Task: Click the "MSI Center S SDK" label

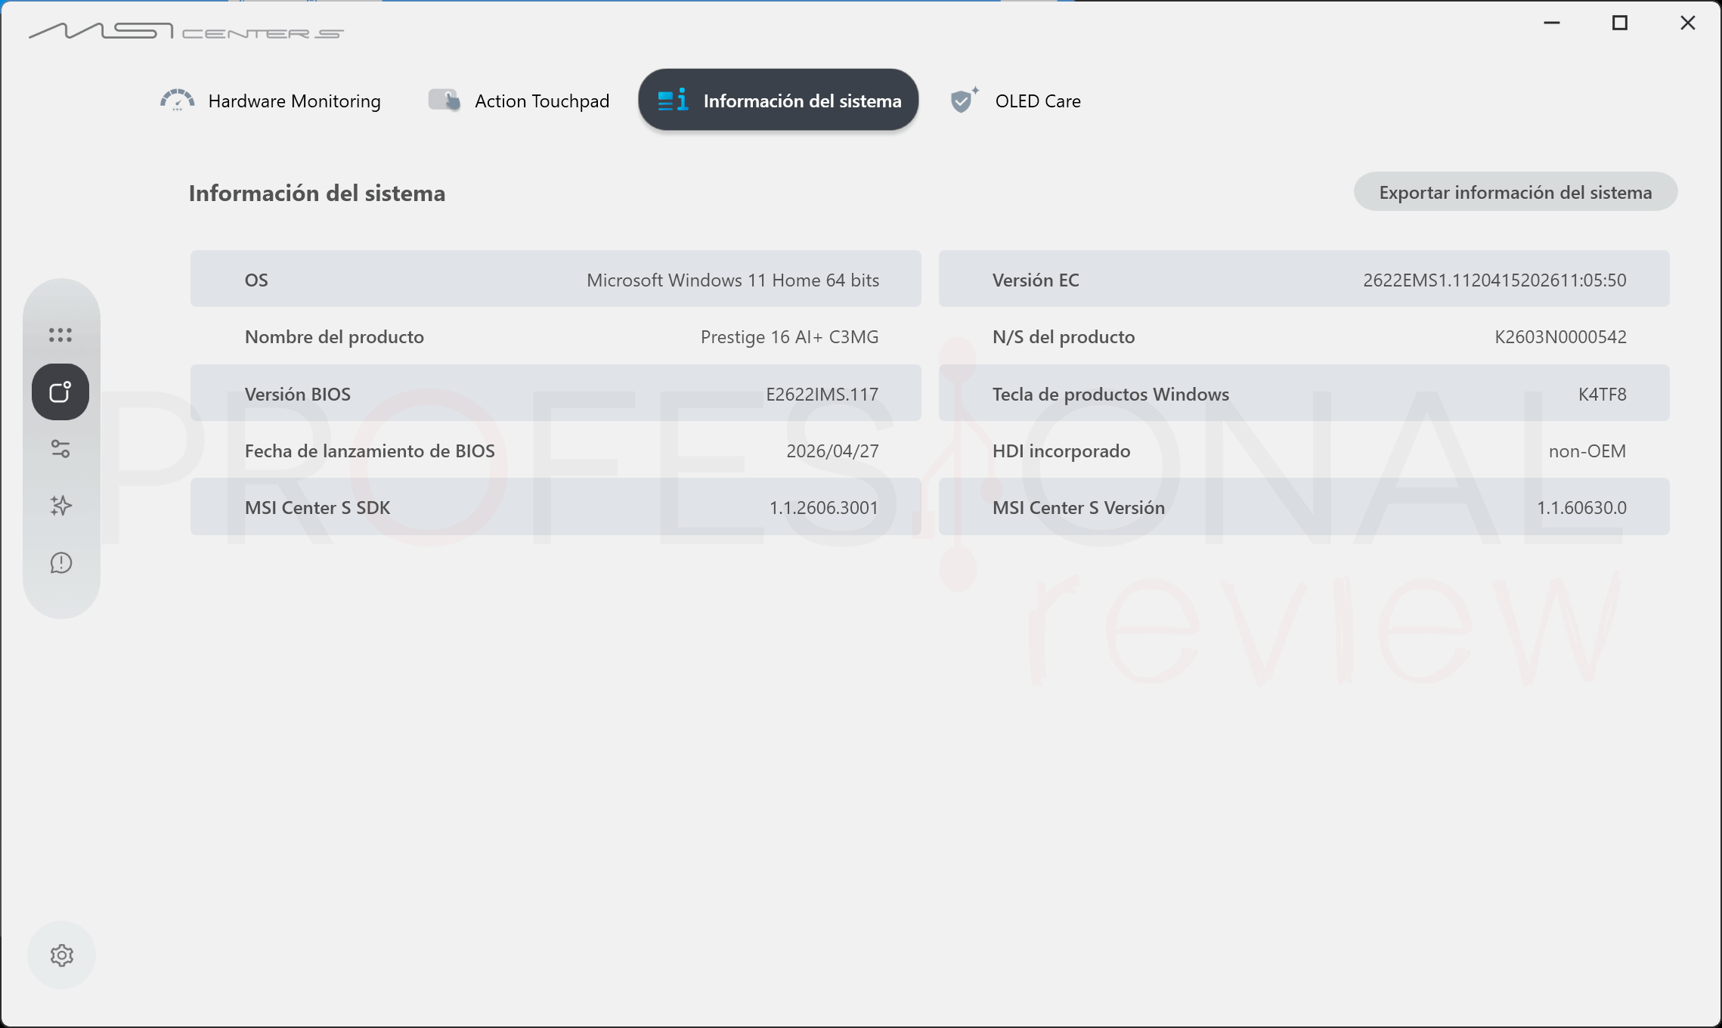Action: coord(317,507)
